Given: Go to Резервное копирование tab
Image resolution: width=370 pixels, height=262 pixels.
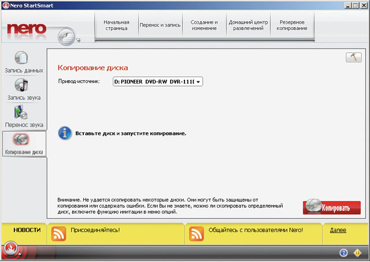Looking at the screenshot, I should coord(292,25).
